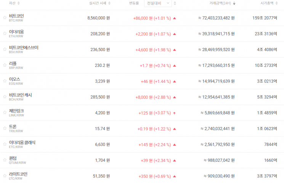Image resolution: width=284 pixels, height=183 pixels.
Task: Open the 비트코인 캐시 asset name
Action: [20, 95]
